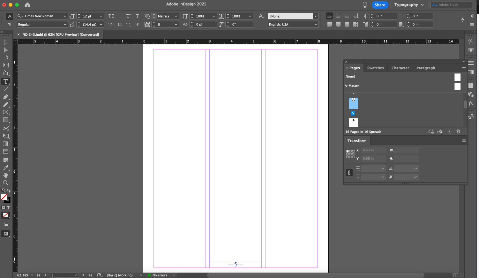Open the Paragraph panel tab

[x=426, y=68]
